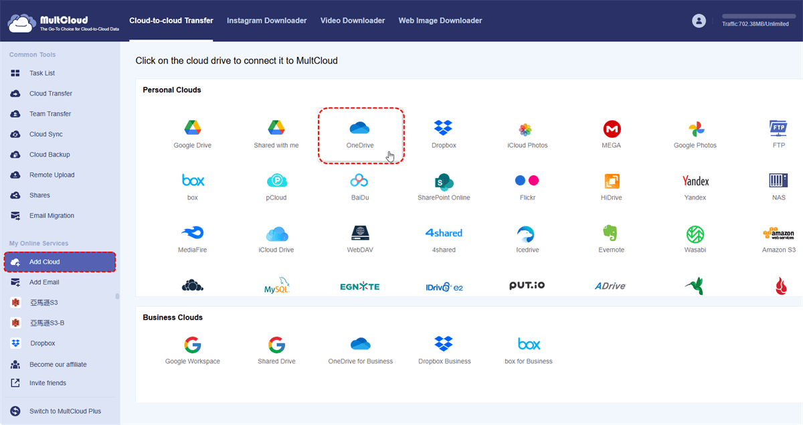Select Icedrive cloud
The height and width of the screenshot is (425, 803).
click(x=527, y=238)
